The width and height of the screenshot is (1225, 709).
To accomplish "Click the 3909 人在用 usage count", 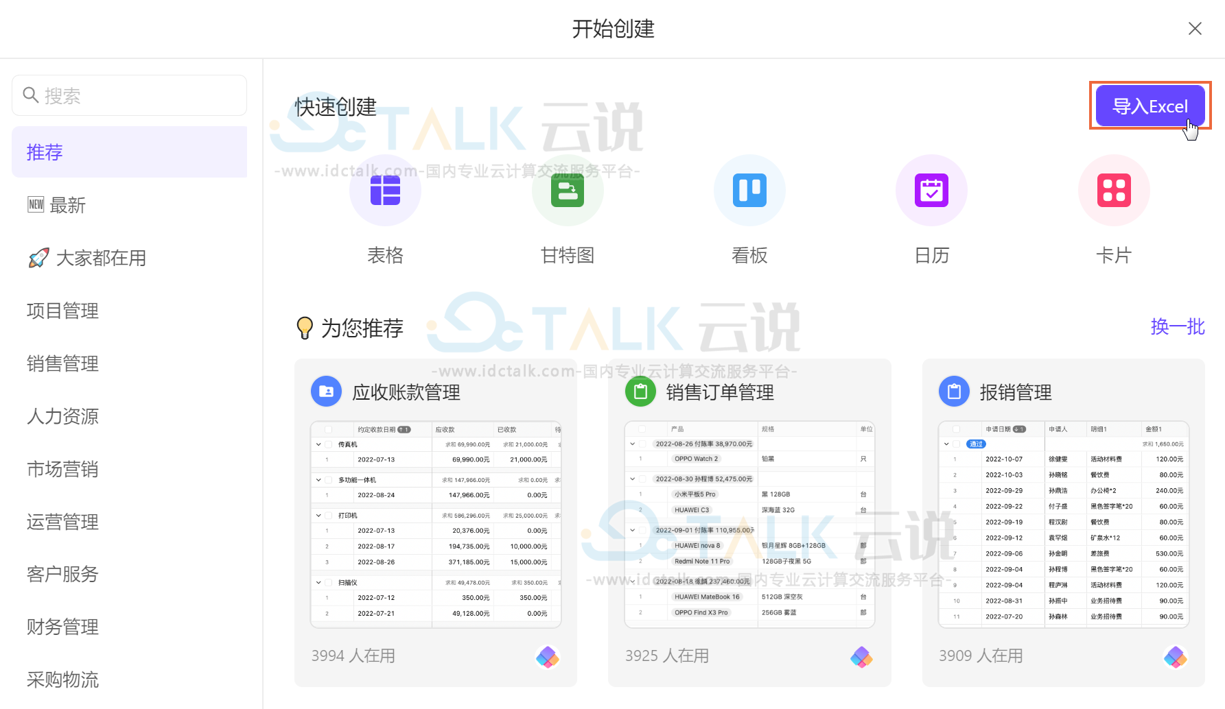I will (981, 656).
